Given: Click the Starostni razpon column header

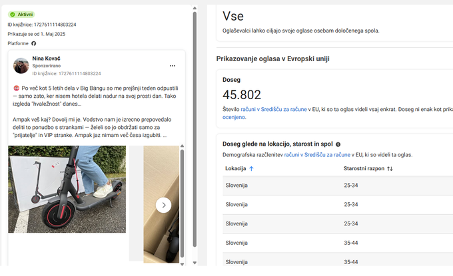Looking at the screenshot, I should [364, 168].
